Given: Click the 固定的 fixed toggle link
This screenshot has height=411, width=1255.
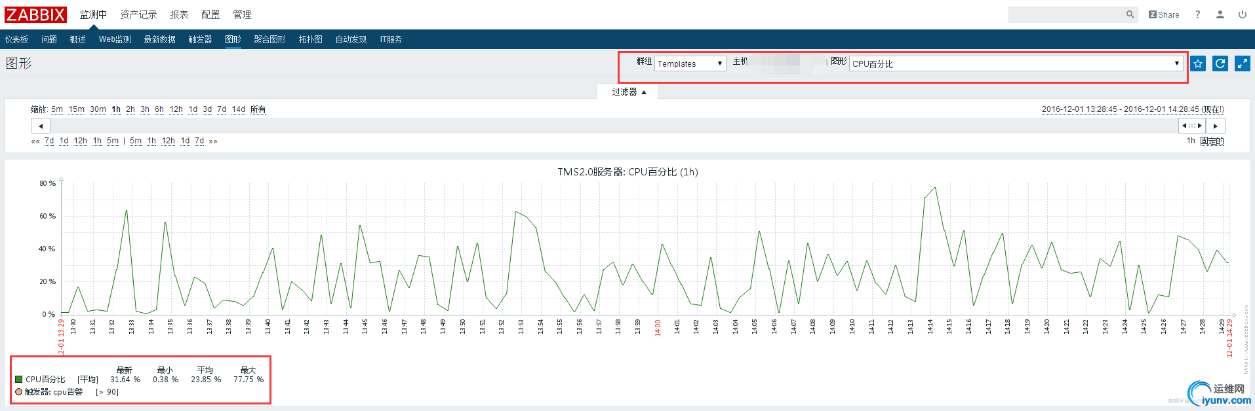Looking at the screenshot, I should pyautogui.click(x=1212, y=141).
